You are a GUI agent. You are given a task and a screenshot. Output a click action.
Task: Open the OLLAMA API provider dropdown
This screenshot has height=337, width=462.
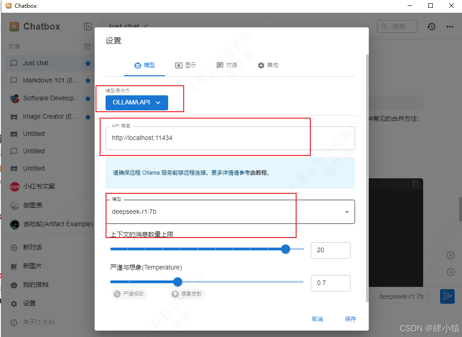click(137, 103)
